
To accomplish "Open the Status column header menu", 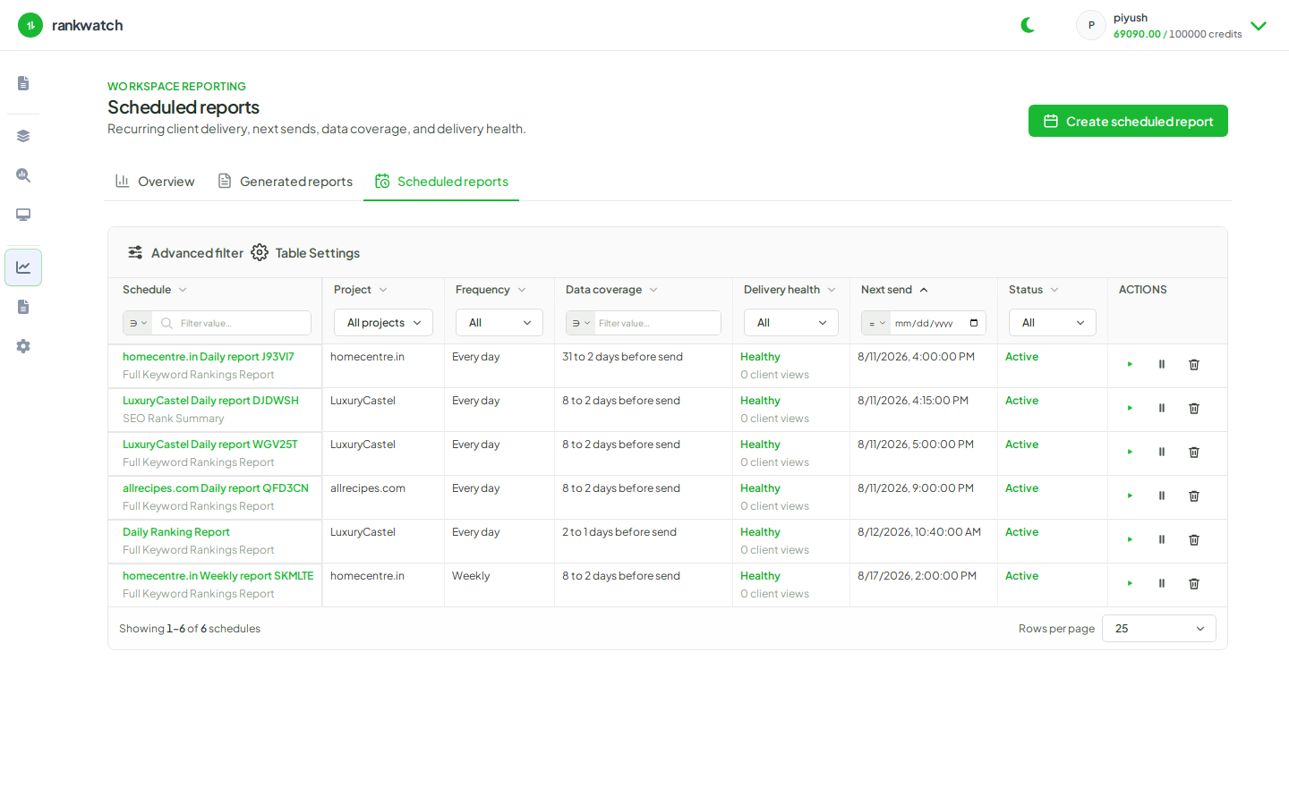I will pyautogui.click(x=1054, y=290).
